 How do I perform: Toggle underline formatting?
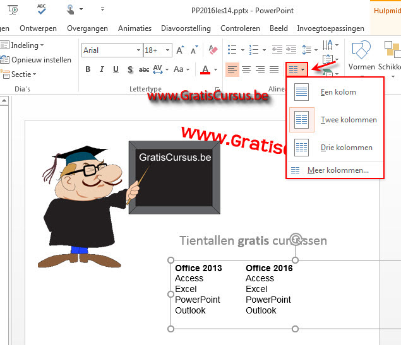116,69
